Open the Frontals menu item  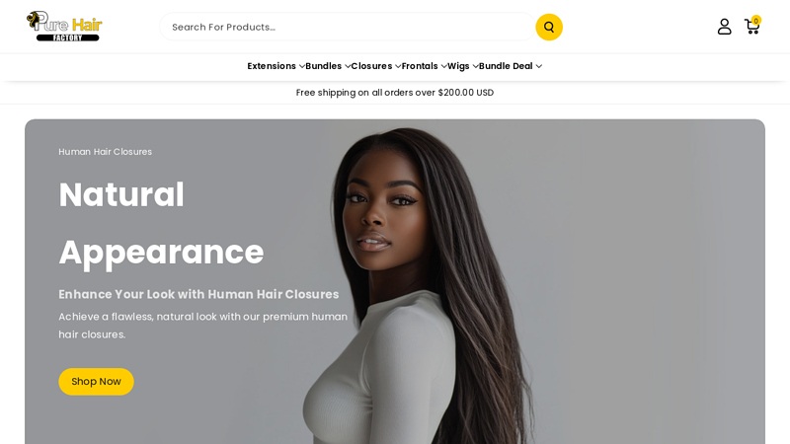[420, 66]
